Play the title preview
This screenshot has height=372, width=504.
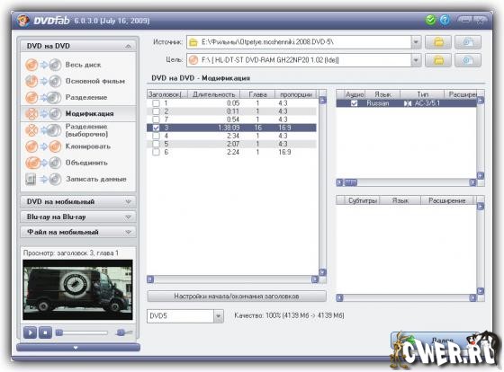(30, 332)
